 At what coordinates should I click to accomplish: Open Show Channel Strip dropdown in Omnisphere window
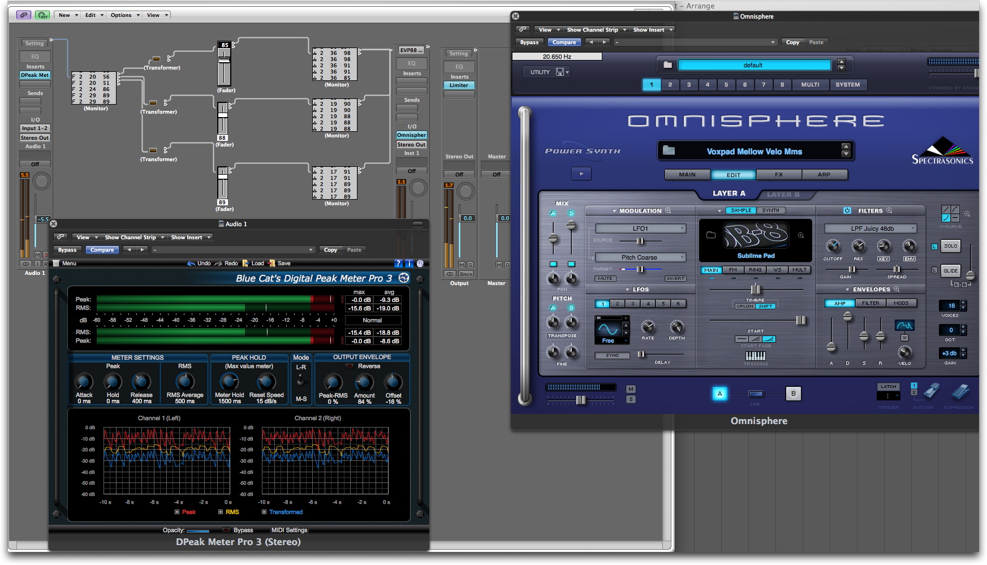point(596,30)
